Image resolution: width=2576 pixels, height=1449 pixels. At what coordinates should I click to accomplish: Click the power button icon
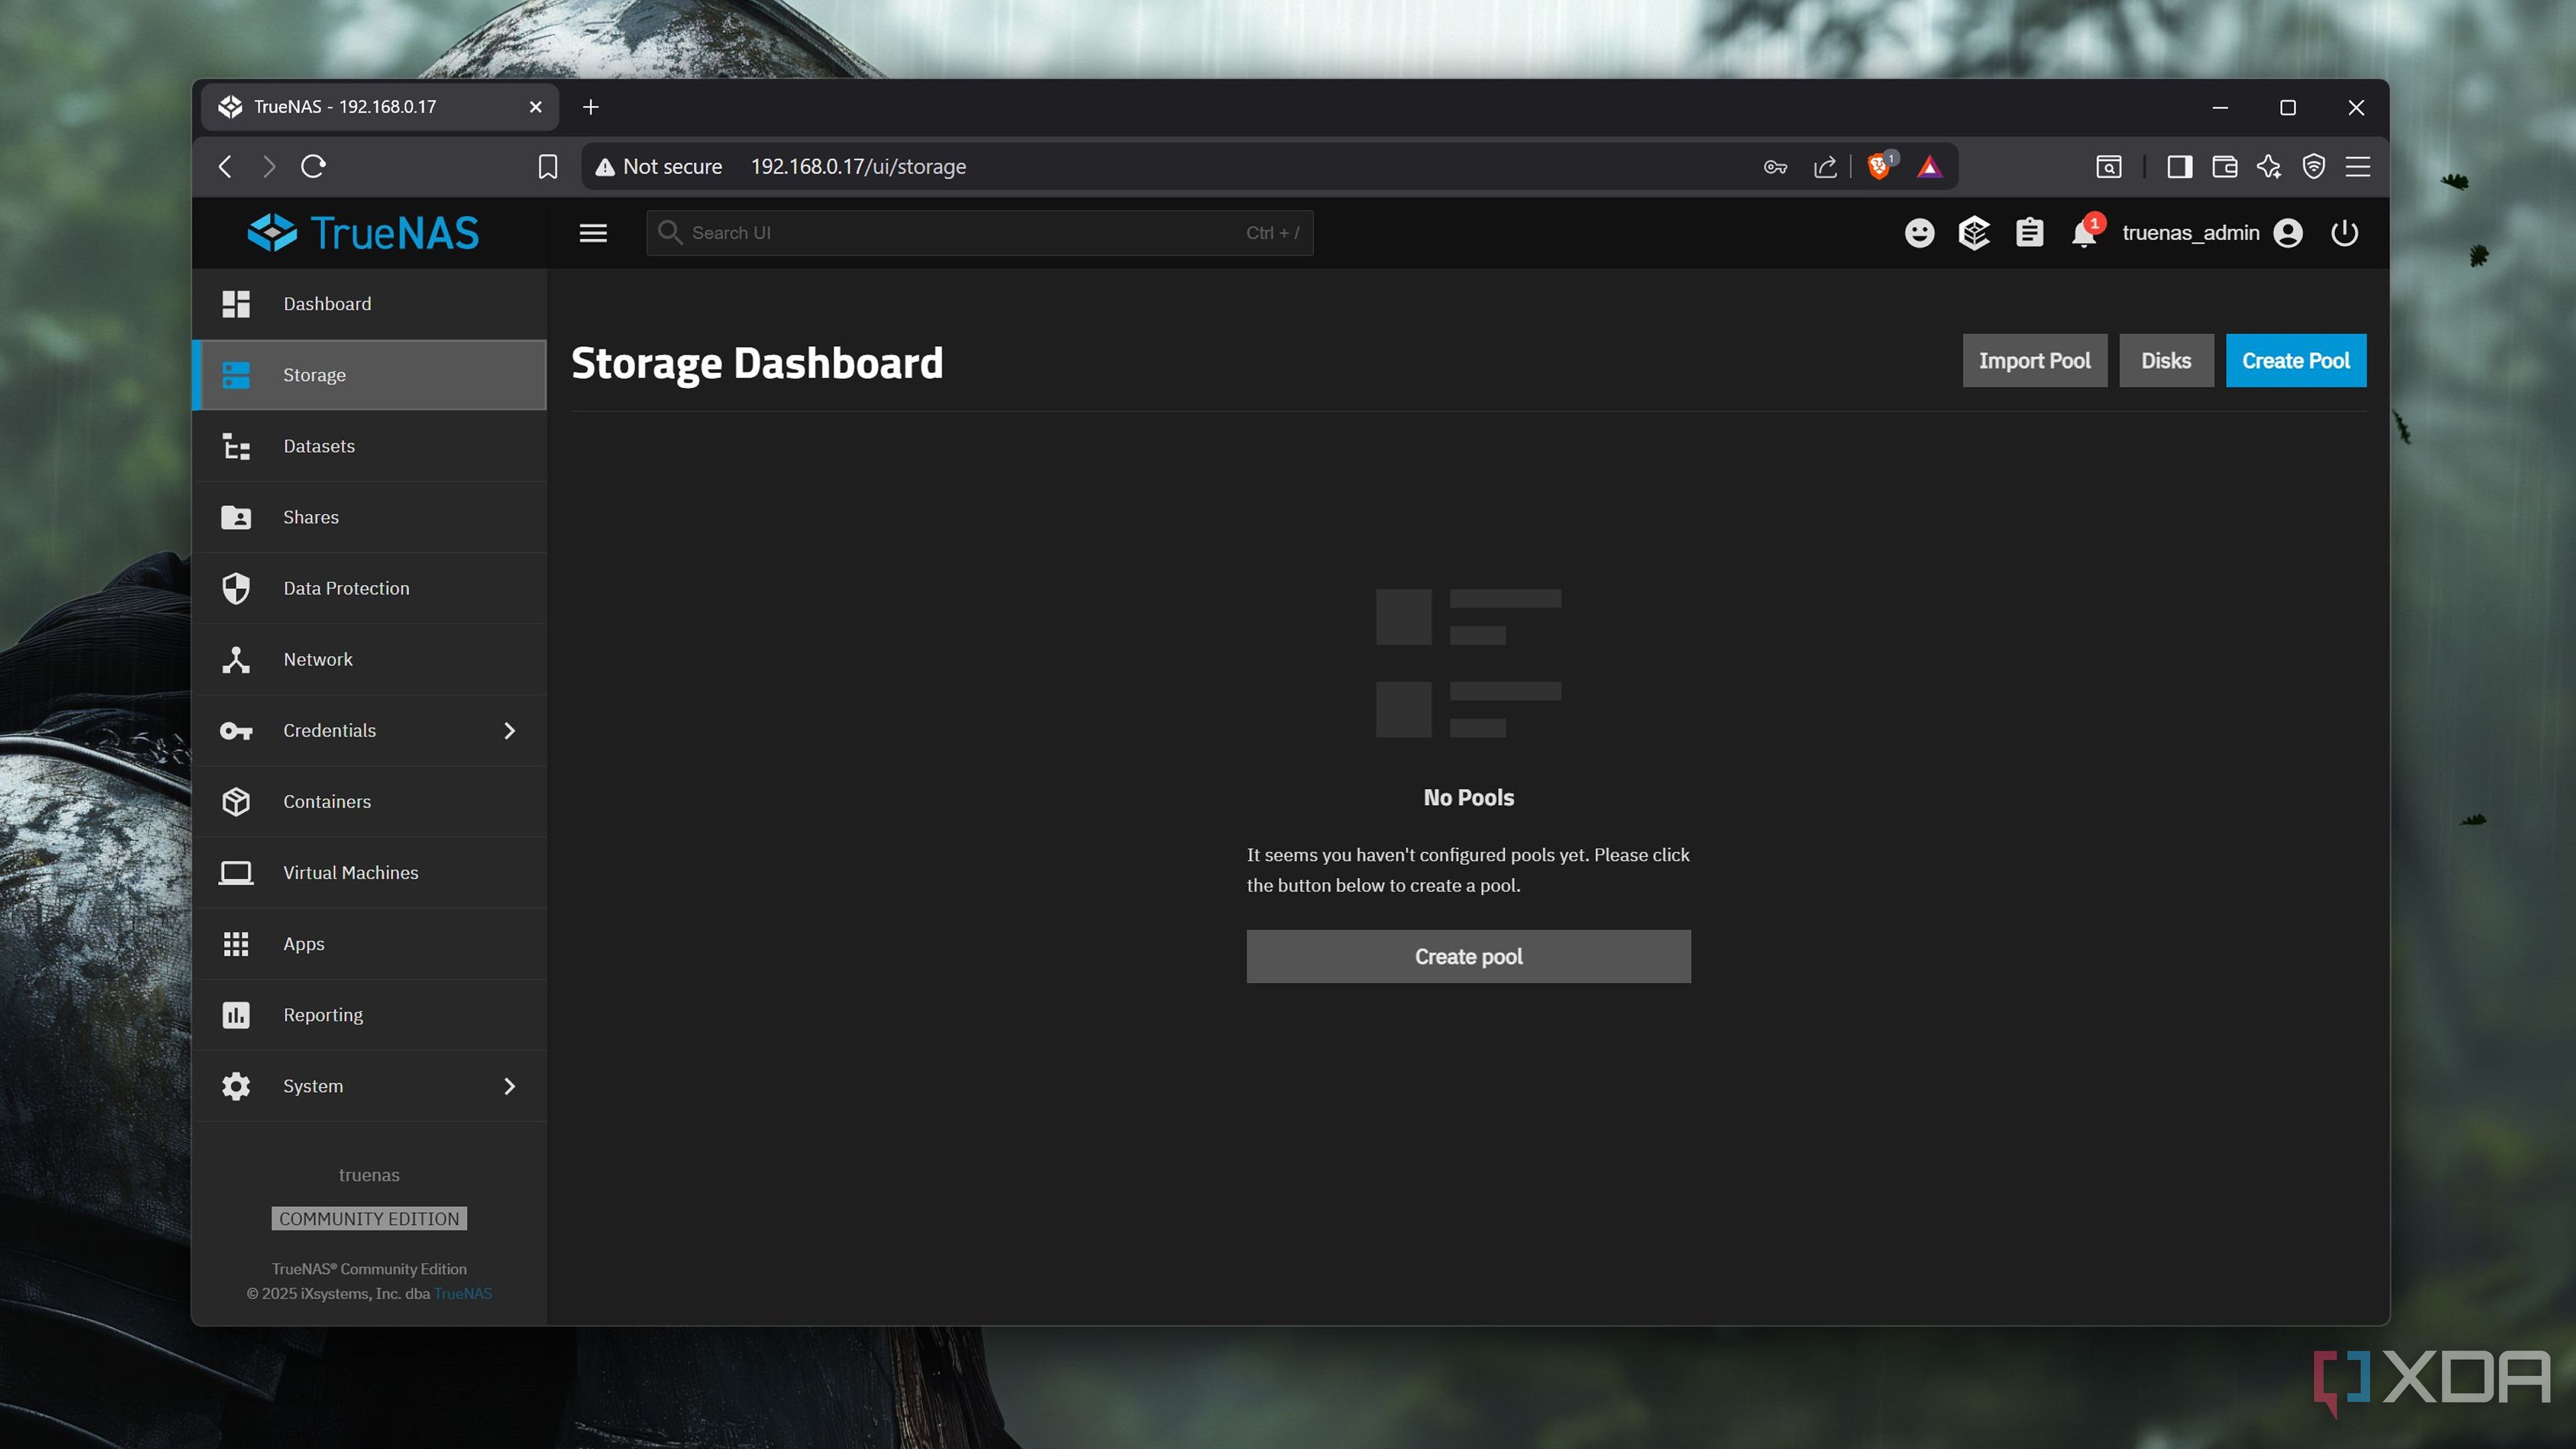(2345, 233)
